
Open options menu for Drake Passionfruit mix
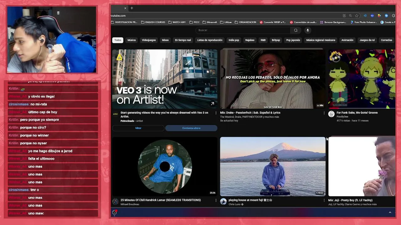coord(324,113)
